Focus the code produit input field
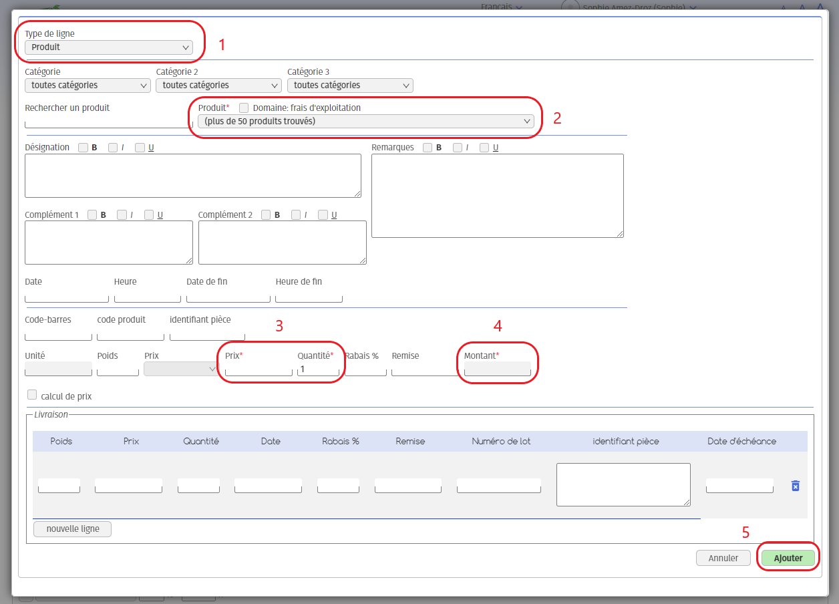 point(131,333)
